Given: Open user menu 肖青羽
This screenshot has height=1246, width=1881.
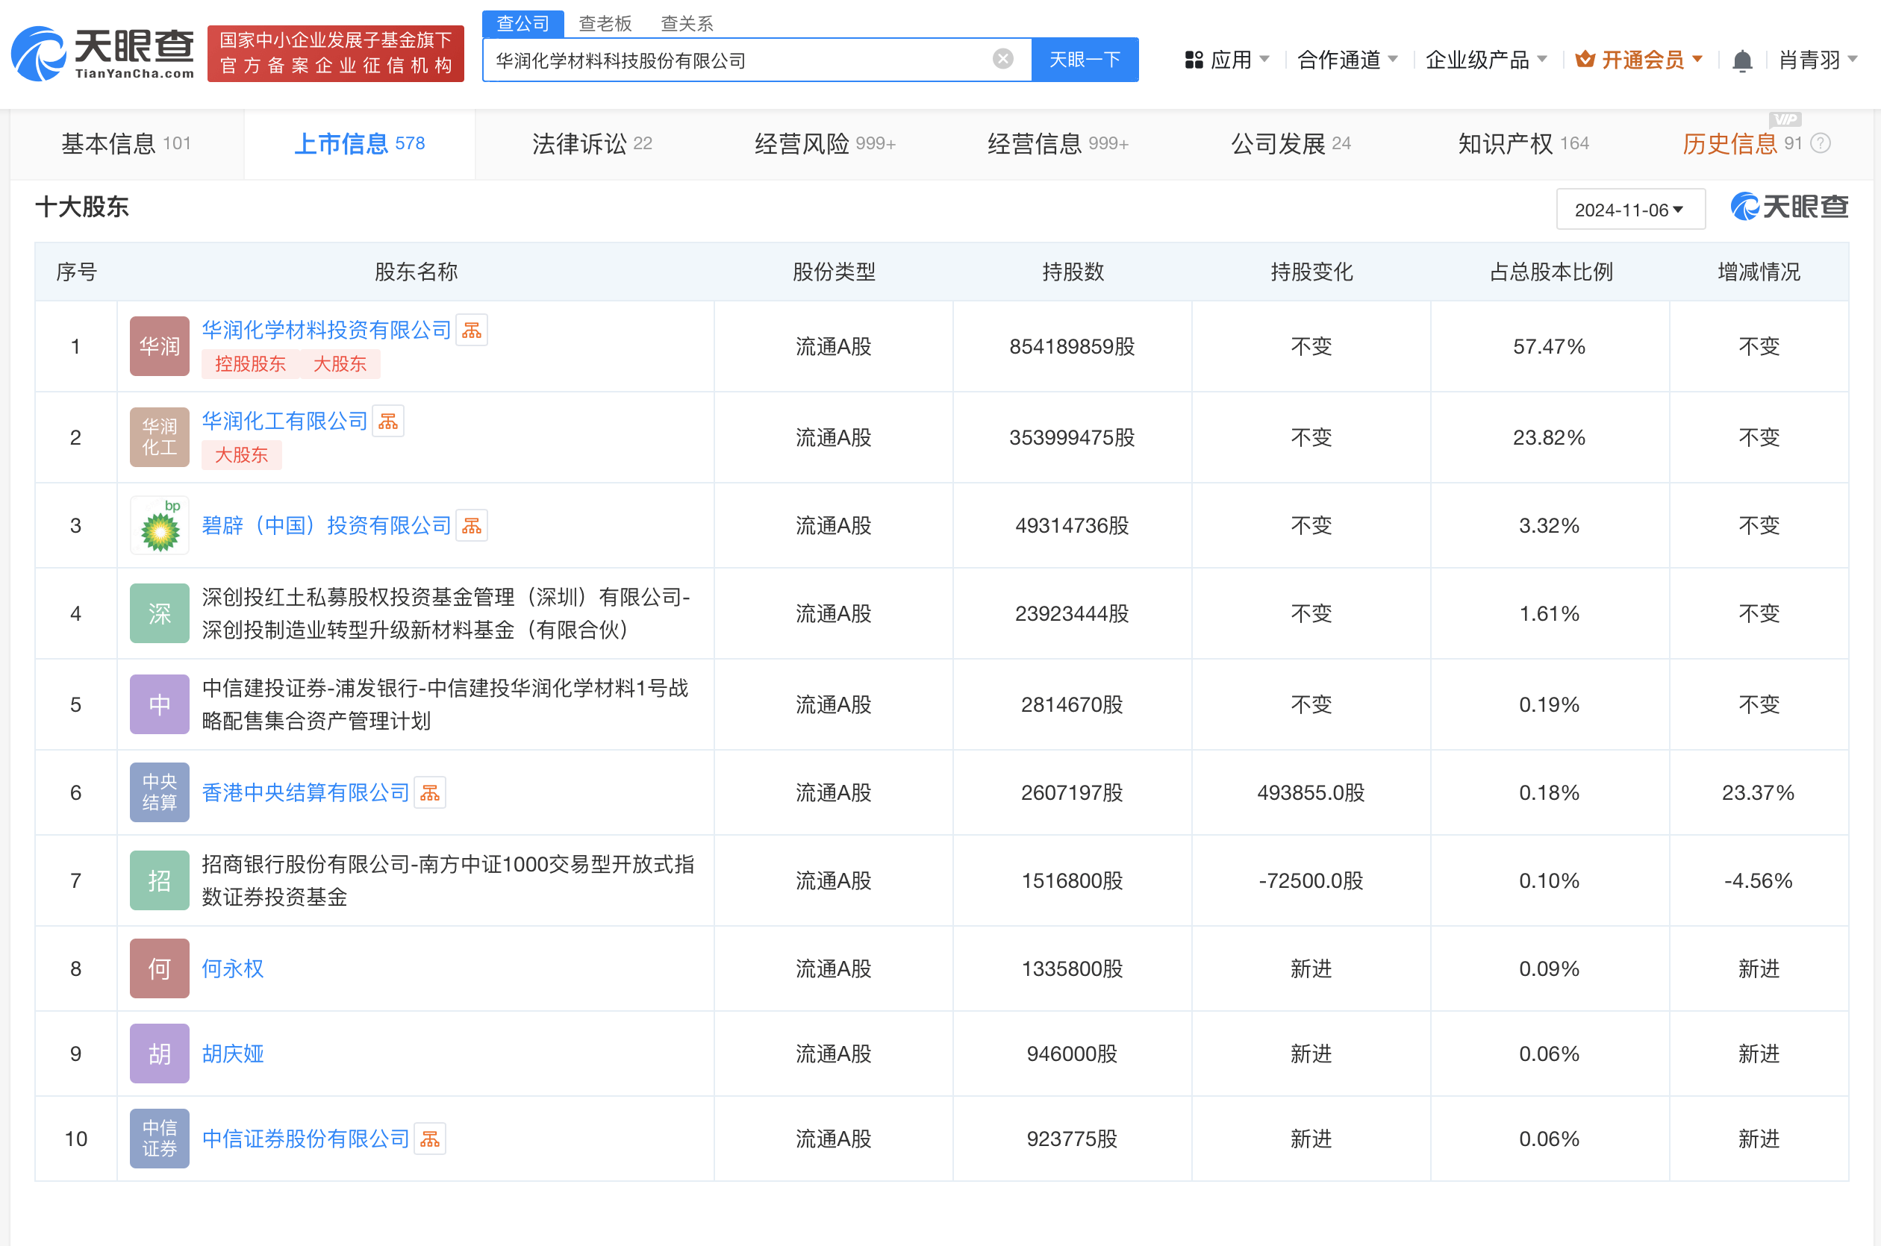Looking at the screenshot, I should point(1818,60).
